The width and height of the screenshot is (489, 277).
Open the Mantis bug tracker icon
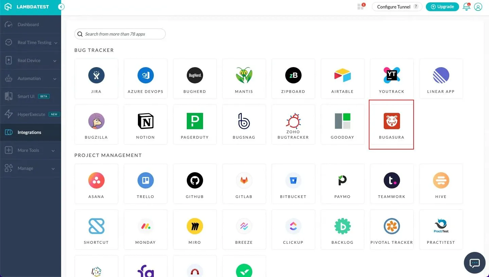[x=244, y=75]
